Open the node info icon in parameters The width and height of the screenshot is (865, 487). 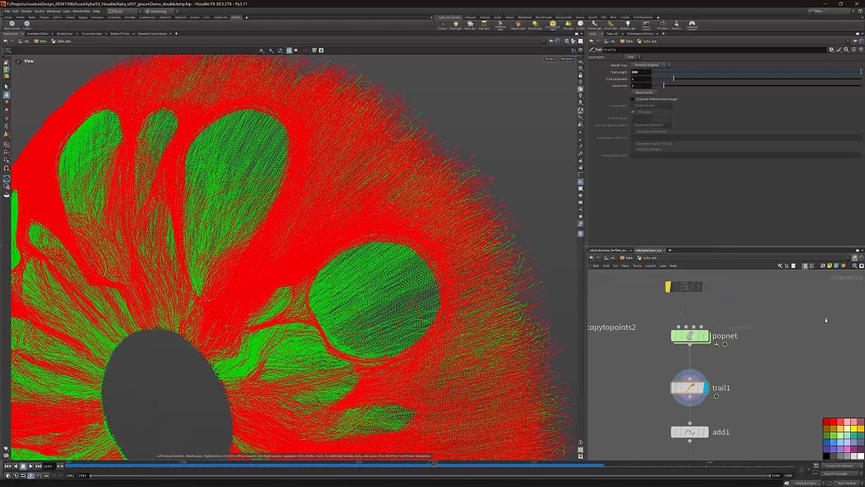pyautogui.click(x=853, y=49)
